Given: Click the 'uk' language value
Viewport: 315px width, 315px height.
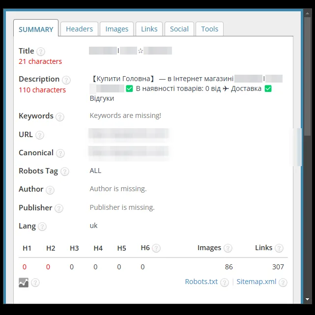Looking at the screenshot, I should (x=93, y=226).
